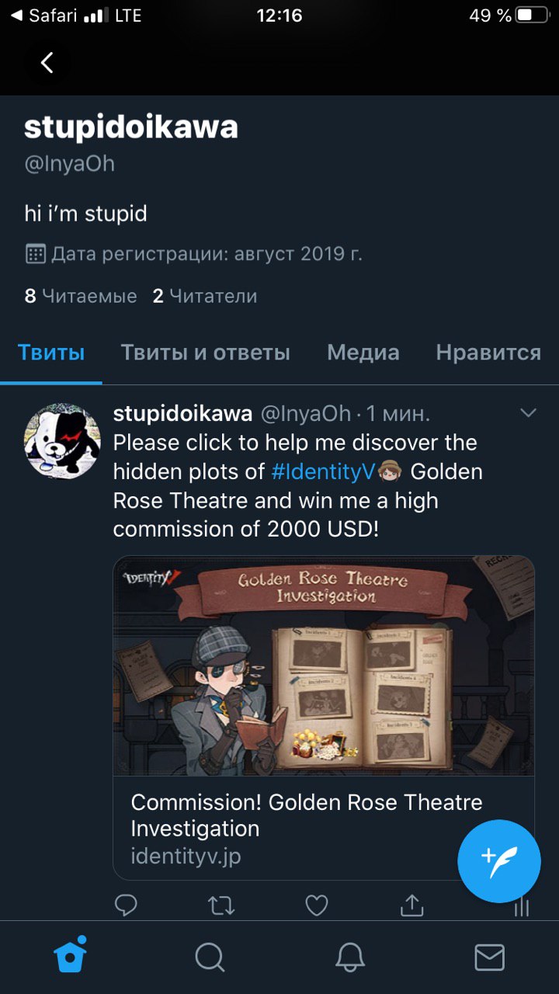View the 2 Читатели followers list

tap(205, 296)
